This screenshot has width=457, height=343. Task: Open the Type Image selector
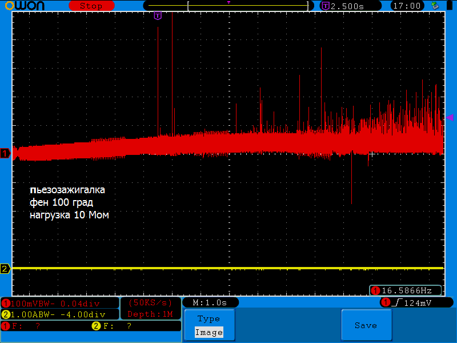click(209, 325)
